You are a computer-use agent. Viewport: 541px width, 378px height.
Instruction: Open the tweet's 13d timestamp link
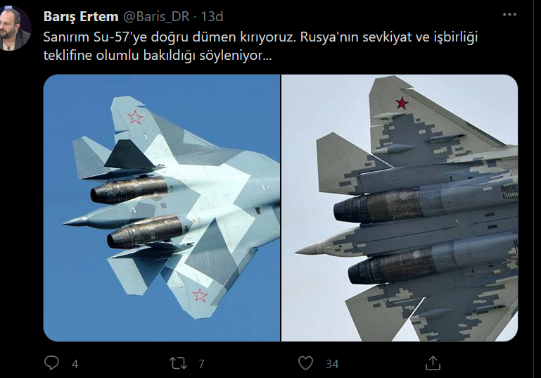pyautogui.click(x=212, y=17)
